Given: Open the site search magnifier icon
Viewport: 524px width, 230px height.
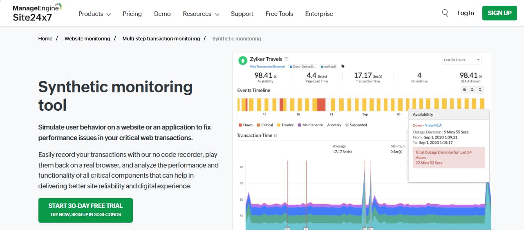Looking at the screenshot, I should pyautogui.click(x=445, y=13).
